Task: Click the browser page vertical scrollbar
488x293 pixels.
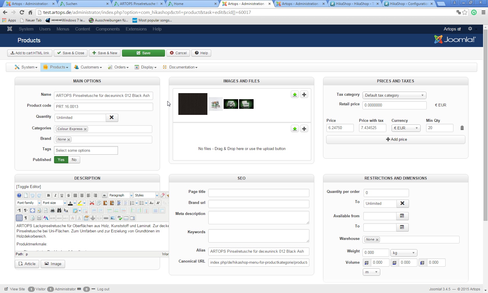Action: 485,125
